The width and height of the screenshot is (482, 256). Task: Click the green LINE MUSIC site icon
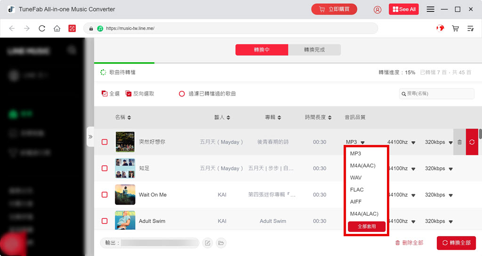click(x=100, y=28)
